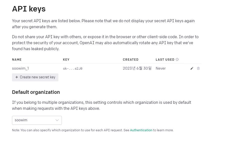Click the info icon beside LAST USED

(x=177, y=59)
